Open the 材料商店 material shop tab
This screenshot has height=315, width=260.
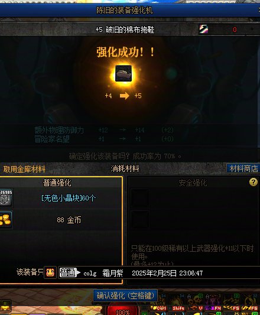[243, 168]
